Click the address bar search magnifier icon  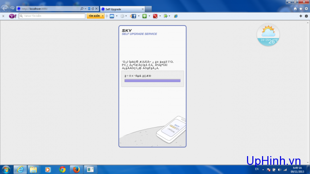[82, 9]
